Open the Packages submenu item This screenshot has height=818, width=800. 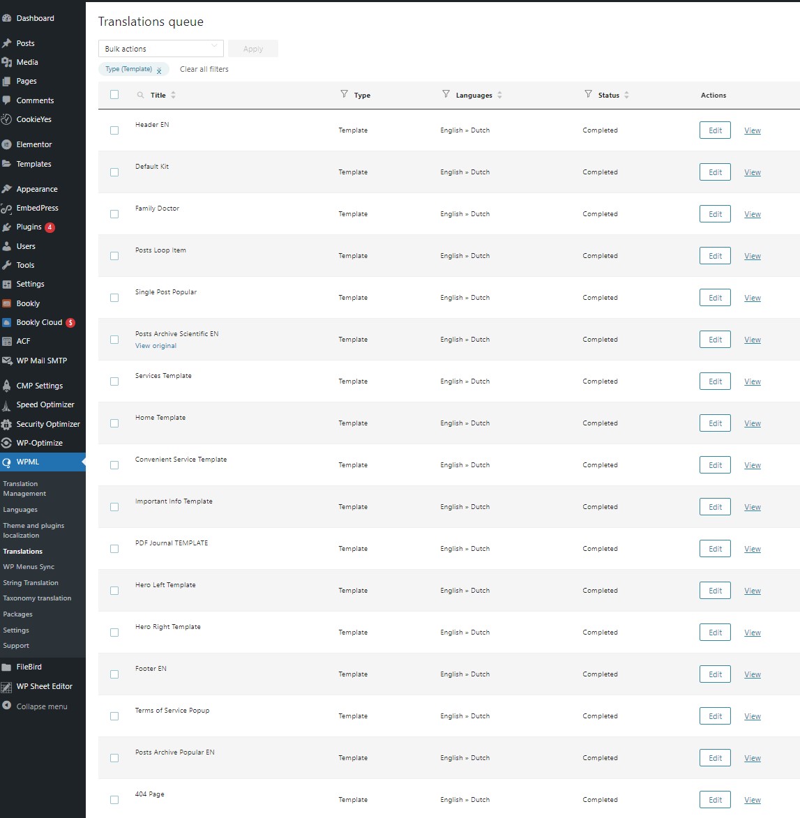point(17,614)
